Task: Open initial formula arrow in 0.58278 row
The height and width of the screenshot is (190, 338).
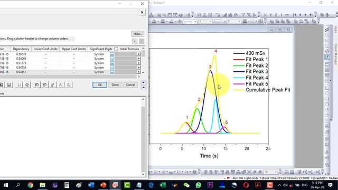Action: (139, 54)
